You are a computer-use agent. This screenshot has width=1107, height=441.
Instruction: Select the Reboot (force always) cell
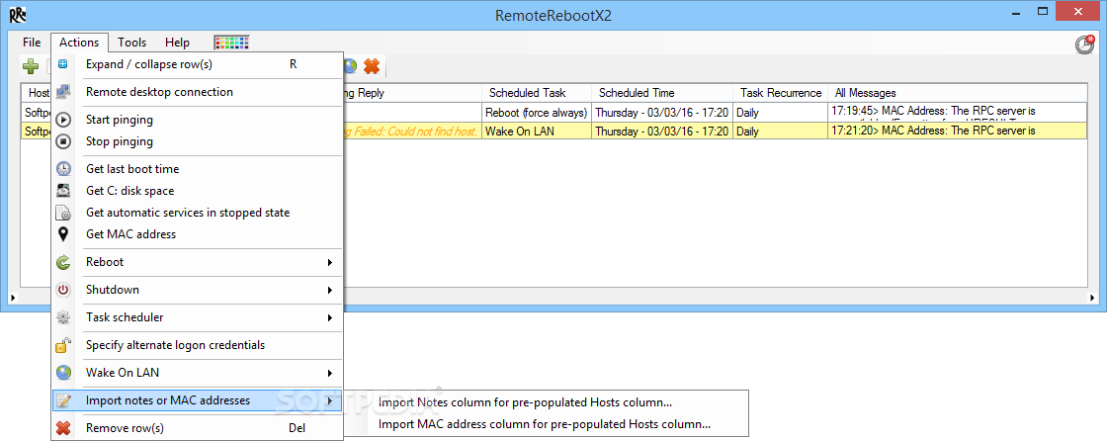[x=537, y=113]
